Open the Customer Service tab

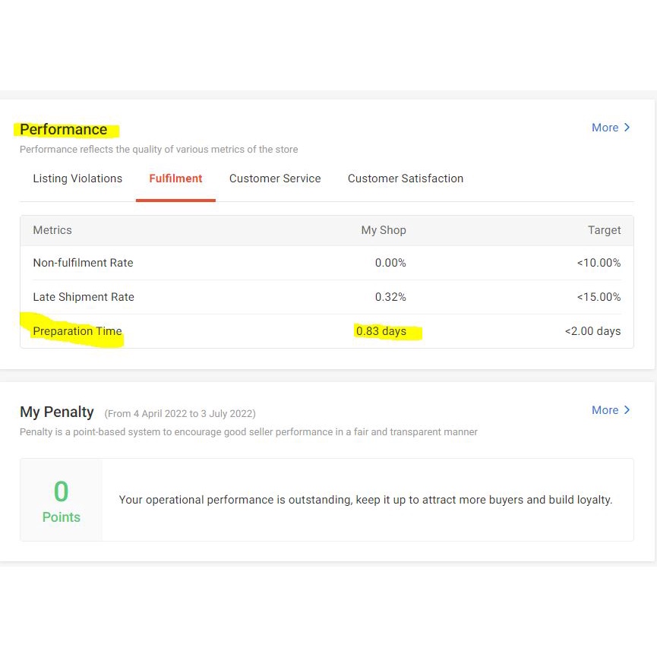tap(275, 178)
